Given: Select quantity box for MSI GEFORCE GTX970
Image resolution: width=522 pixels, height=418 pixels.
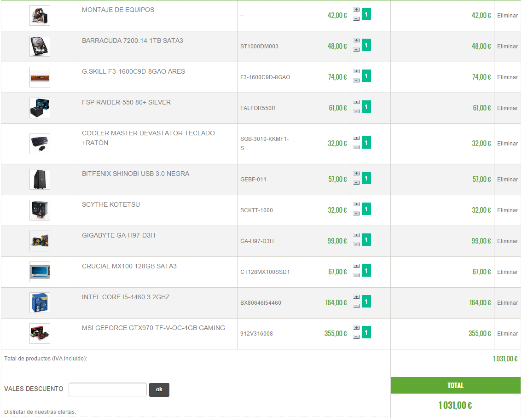Looking at the screenshot, I should 366,332.
